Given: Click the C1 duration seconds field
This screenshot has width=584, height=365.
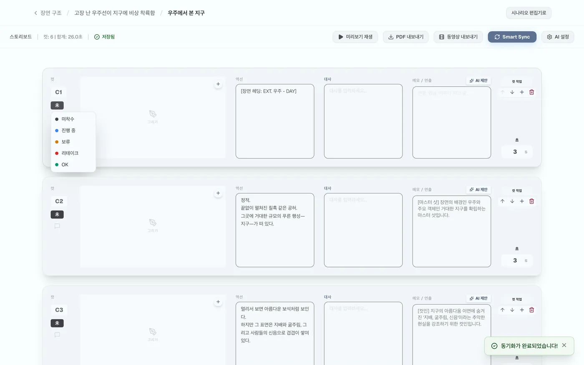Looking at the screenshot, I should point(517,152).
